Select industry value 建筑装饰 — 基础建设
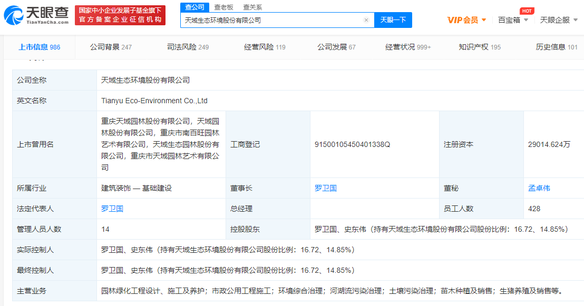This screenshot has height=306, width=584. click(x=137, y=189)
